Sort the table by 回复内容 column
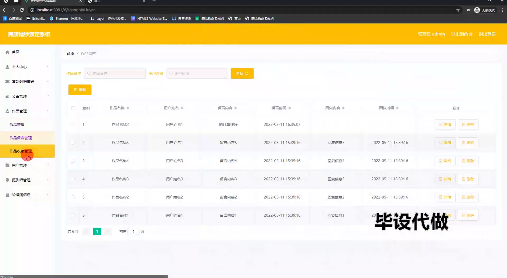507x278 pixels. [x=343, y=108]
